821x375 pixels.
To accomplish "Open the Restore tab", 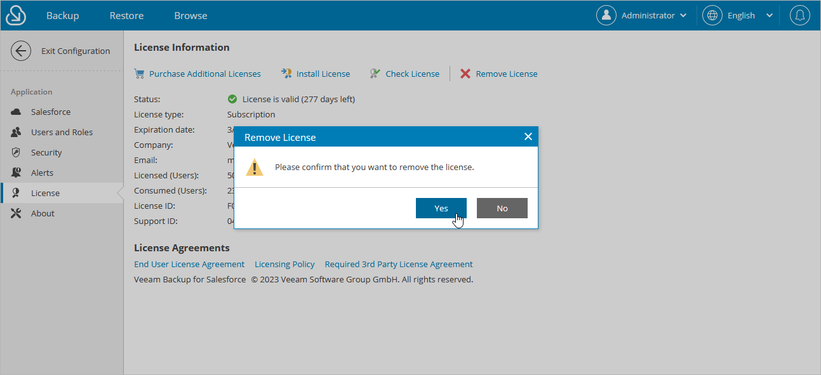I will (126, 15).
